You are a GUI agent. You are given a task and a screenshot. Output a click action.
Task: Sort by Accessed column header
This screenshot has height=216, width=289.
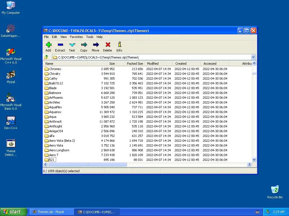click(215, 64)
